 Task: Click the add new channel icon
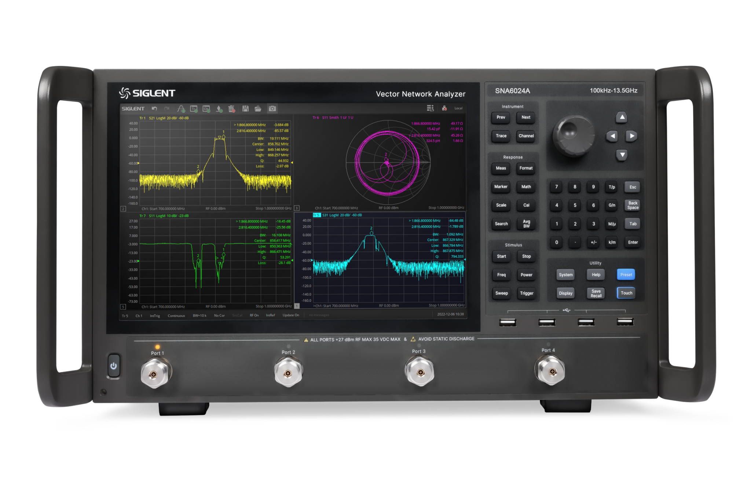[x=206, y=109]
